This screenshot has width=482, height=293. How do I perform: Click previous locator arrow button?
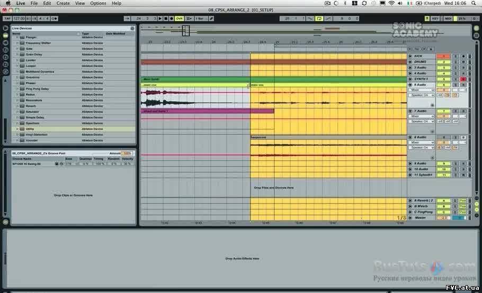410,49
